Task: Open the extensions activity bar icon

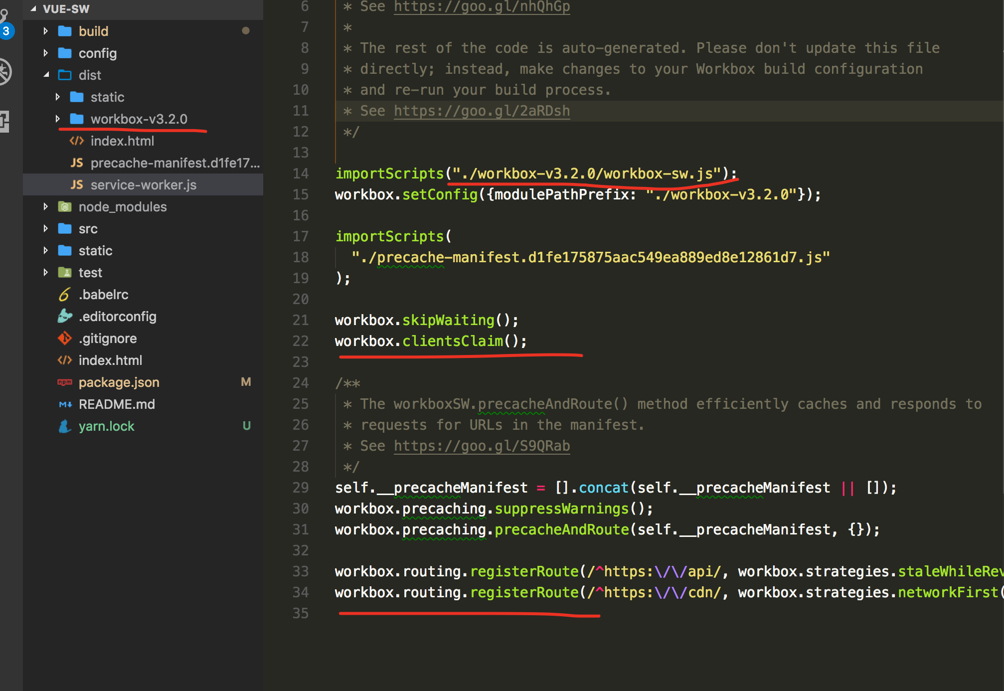Action: tap(5, 121)
